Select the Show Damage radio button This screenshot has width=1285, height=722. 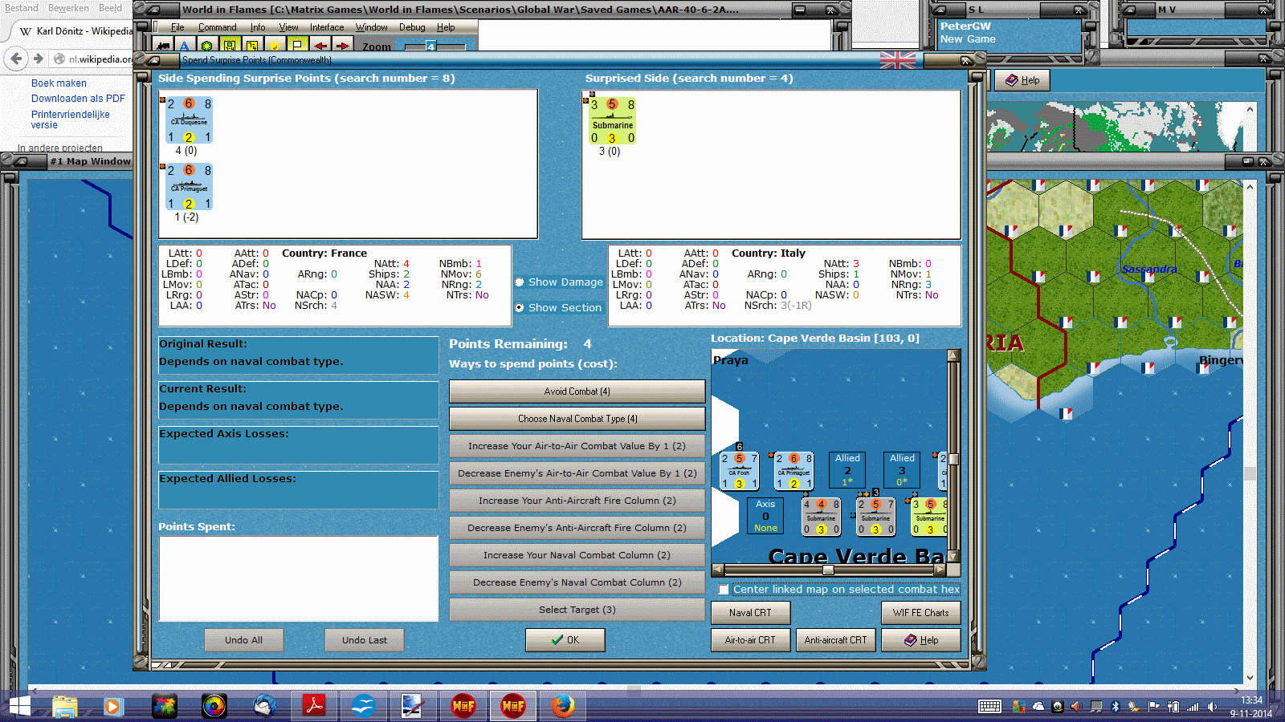(520, 282)
